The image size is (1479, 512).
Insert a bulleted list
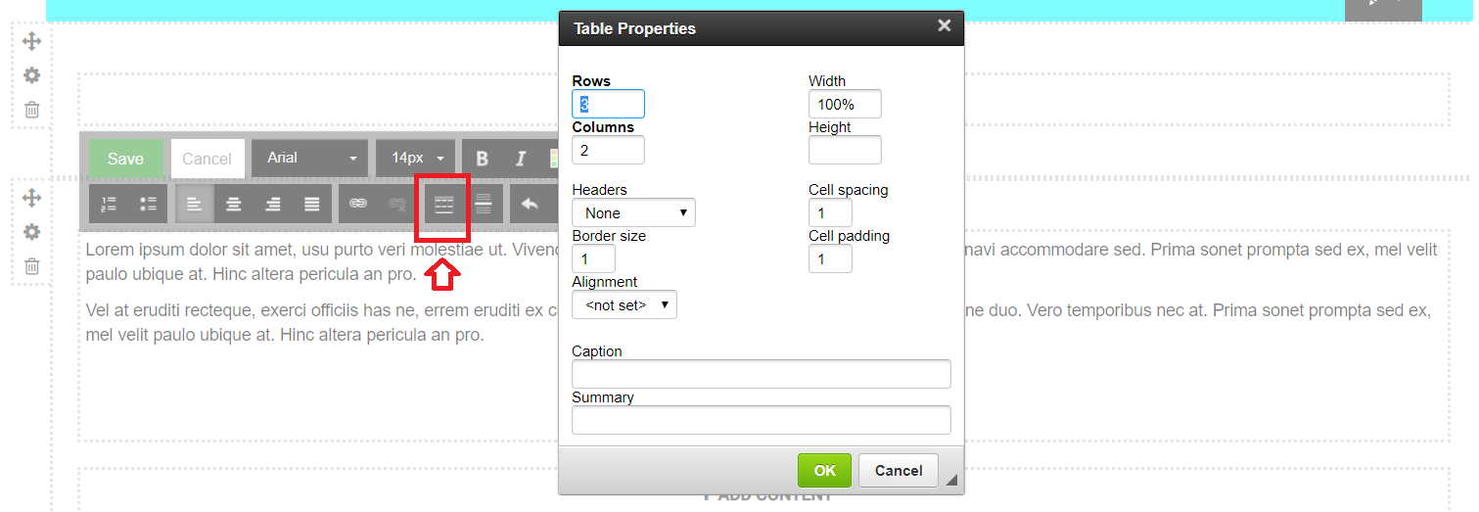pyautogui.click(x=148, y=204)
